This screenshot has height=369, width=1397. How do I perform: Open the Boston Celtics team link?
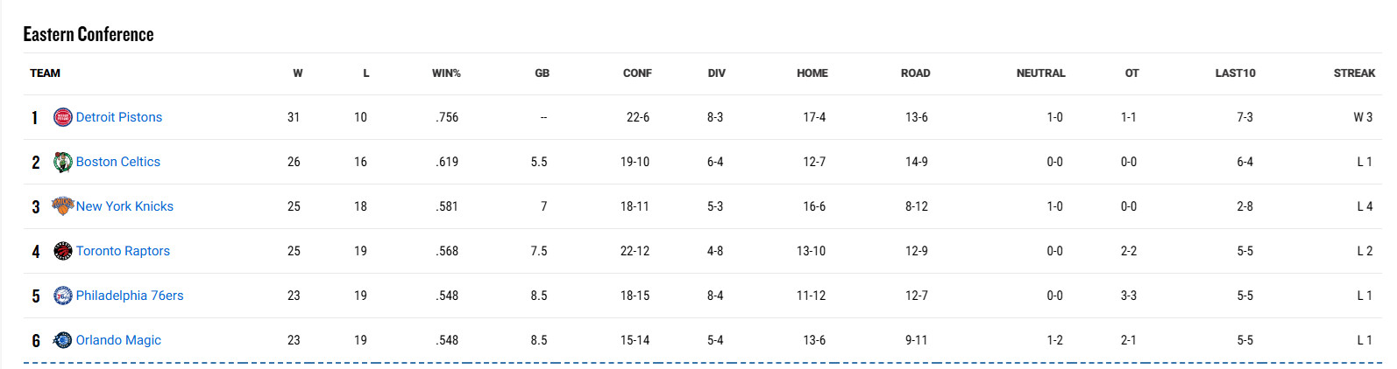tap(118, 162)
